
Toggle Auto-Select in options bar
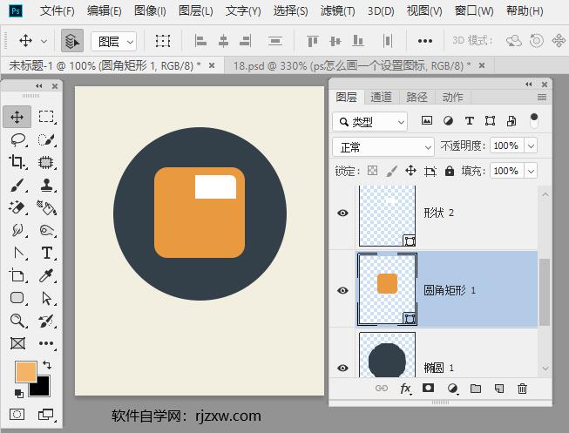click(72, 41)
